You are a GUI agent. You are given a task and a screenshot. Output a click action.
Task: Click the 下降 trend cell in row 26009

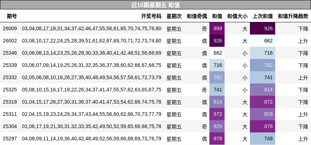point(303,29)
